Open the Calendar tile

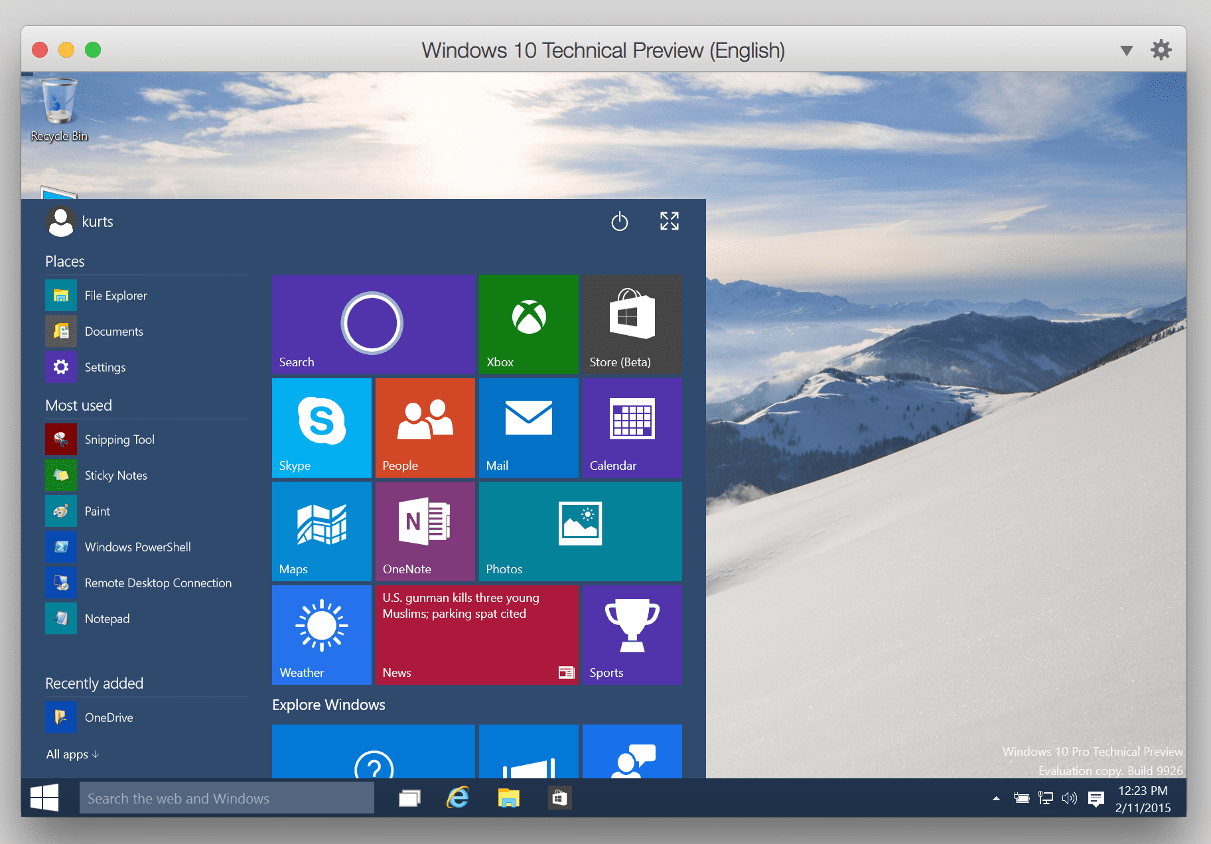[x=632, y=428]
